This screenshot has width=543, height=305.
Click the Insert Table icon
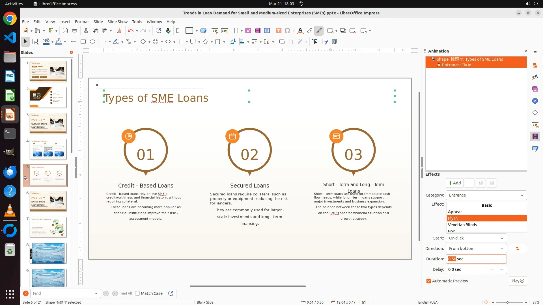click(235, 31)
